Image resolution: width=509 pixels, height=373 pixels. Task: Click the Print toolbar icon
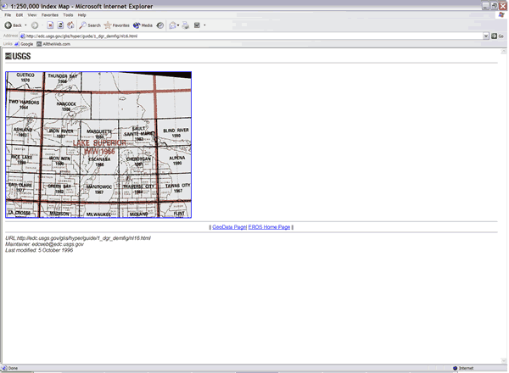(185, 25)
